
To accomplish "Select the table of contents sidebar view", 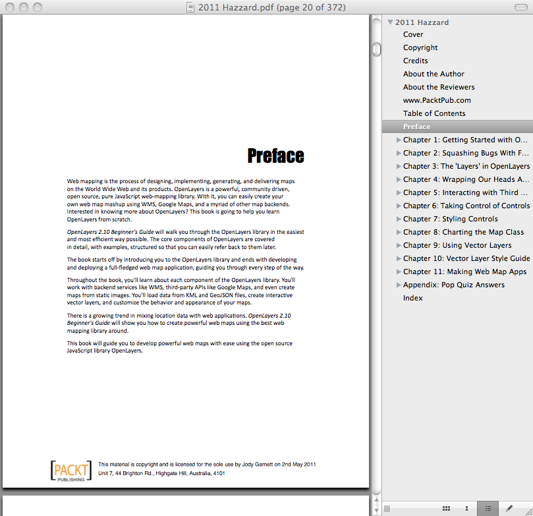I will point(488,509).
